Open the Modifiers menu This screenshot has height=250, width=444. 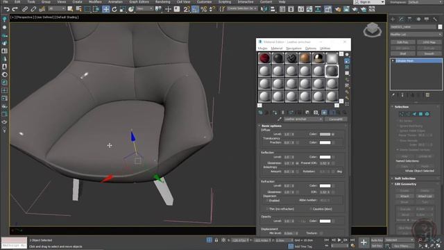click(95, 1)
